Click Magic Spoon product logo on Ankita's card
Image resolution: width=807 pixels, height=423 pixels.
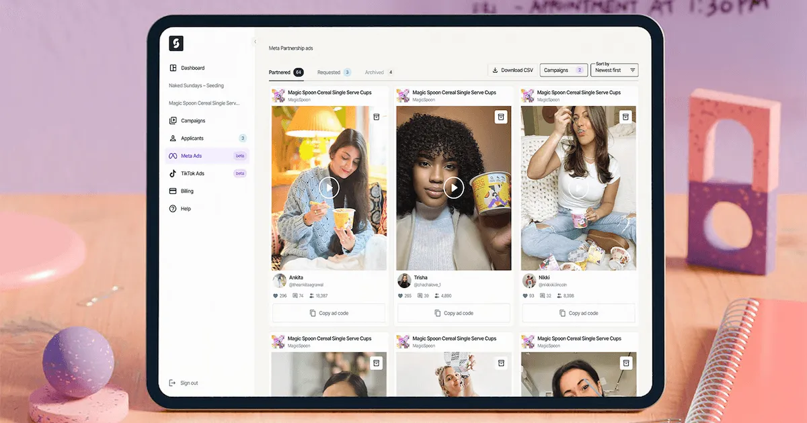pyautogui.click(x=278, y=96)
